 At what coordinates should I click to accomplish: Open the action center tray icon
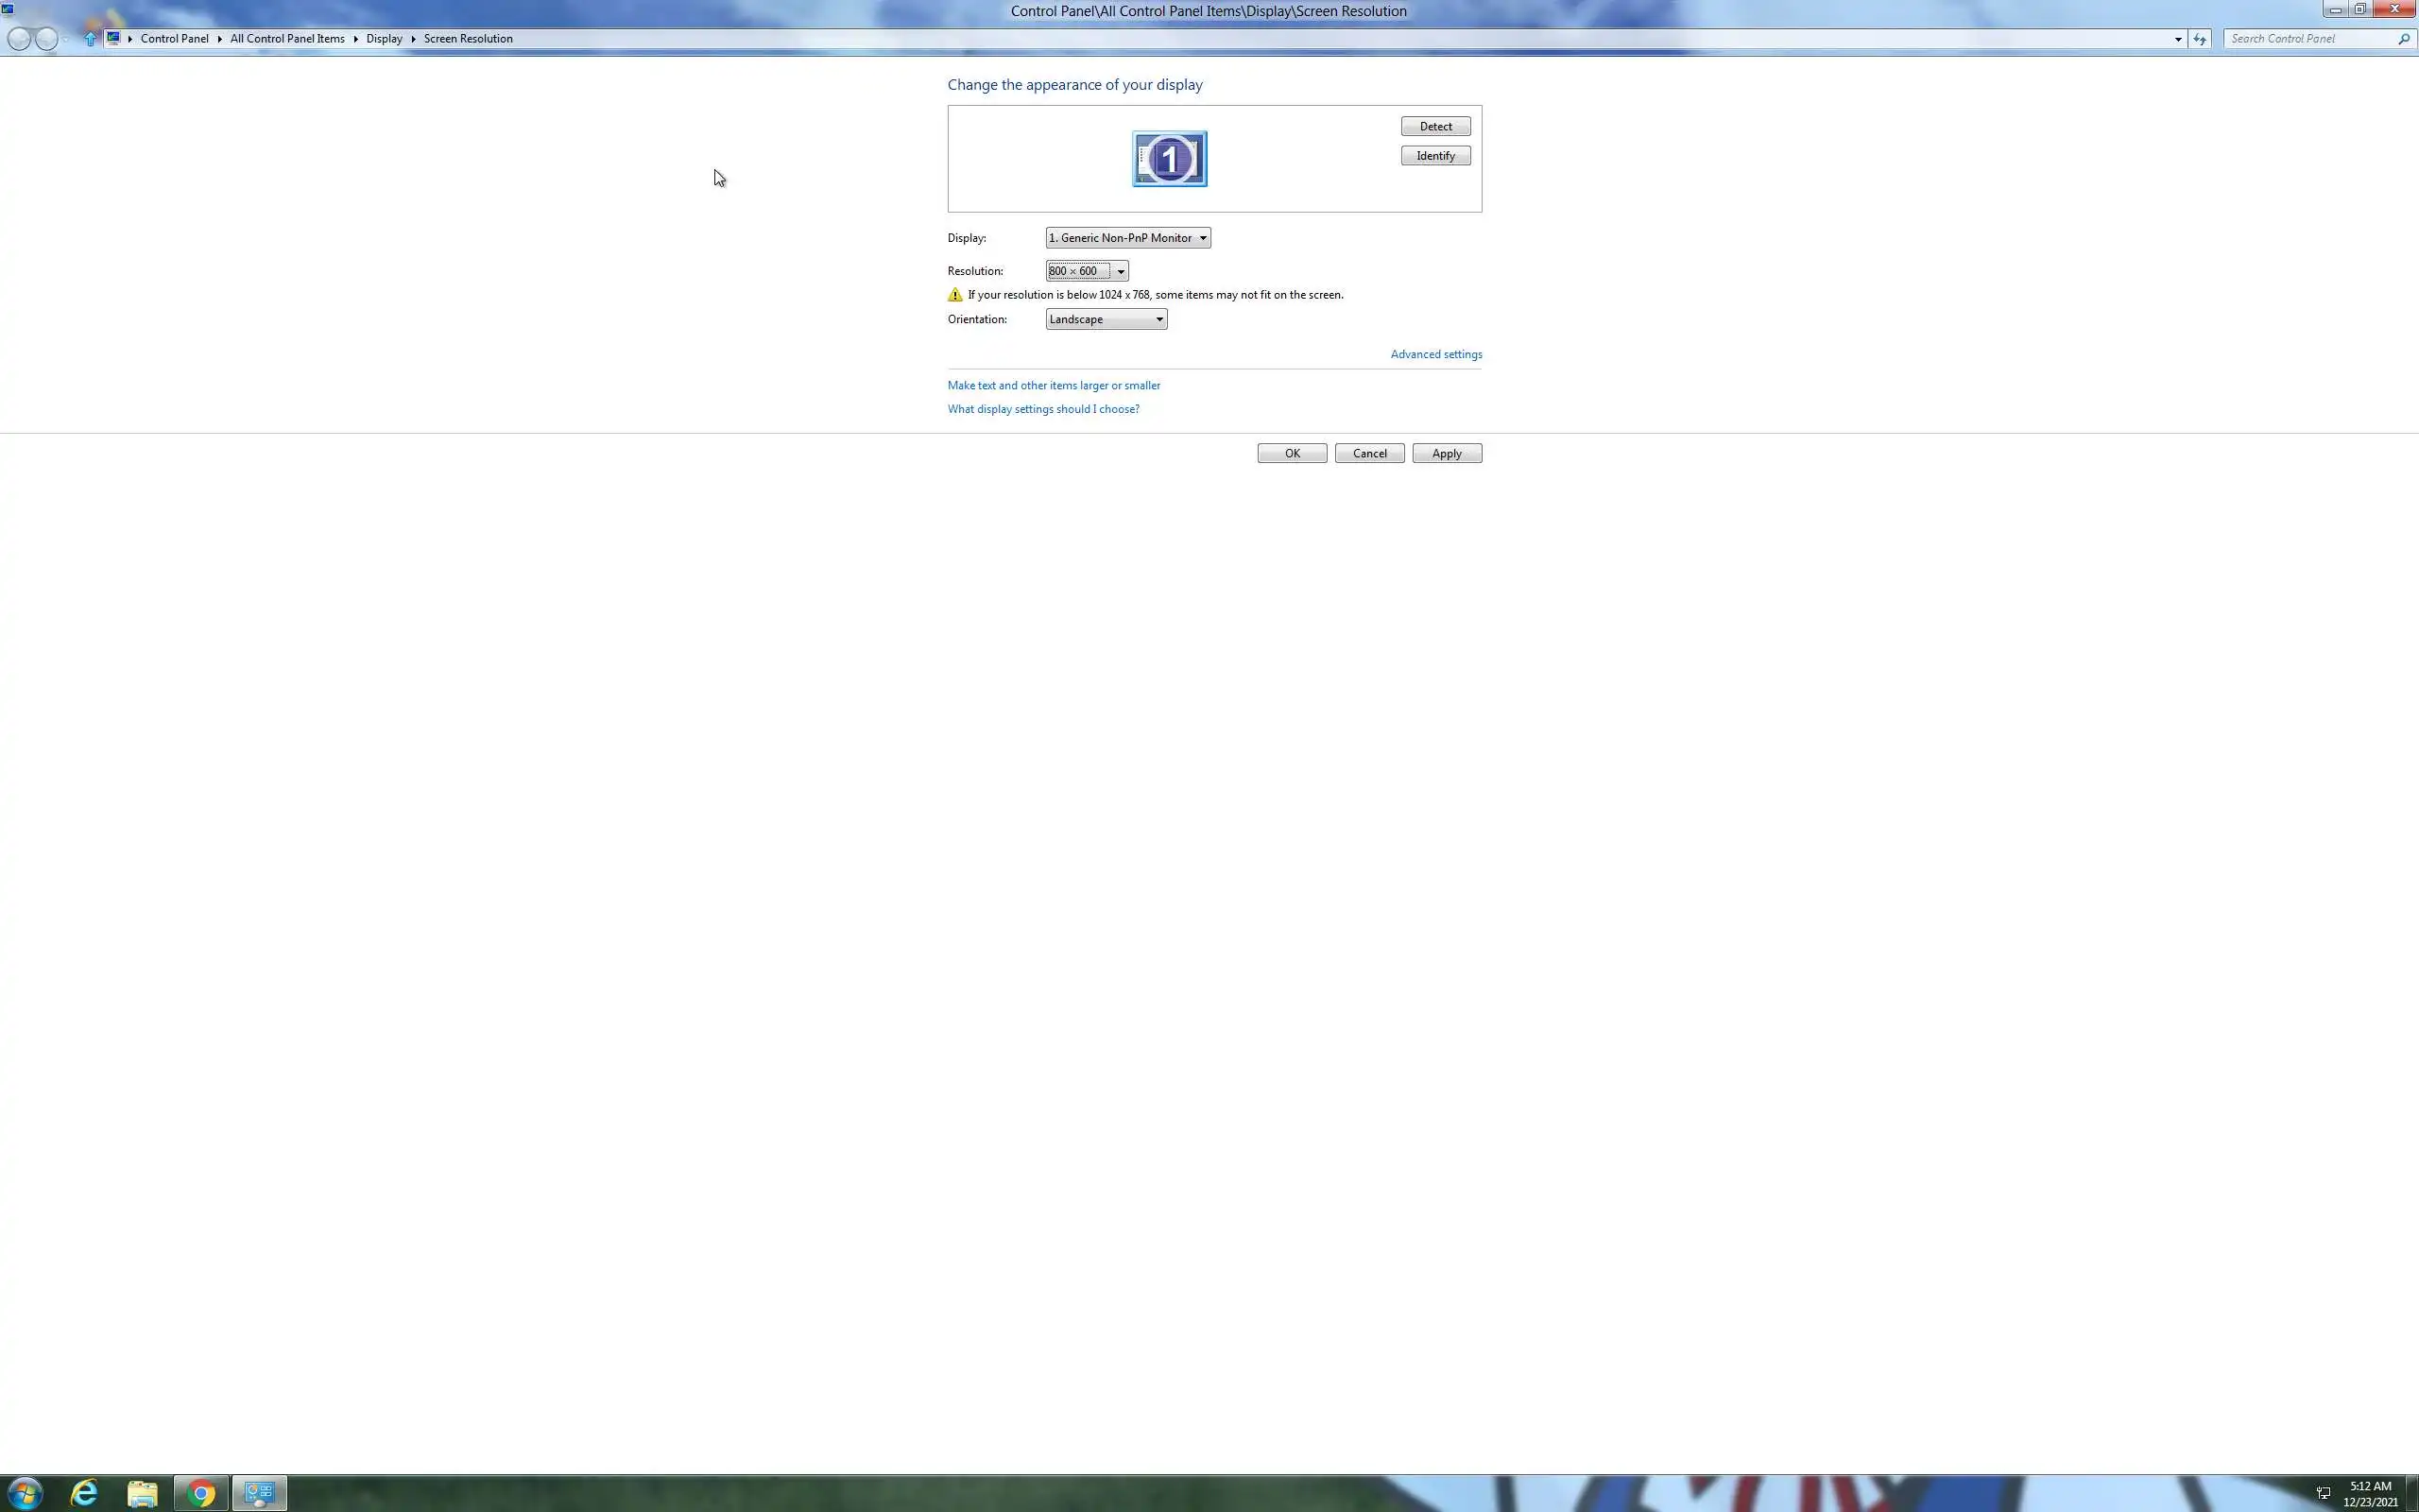(2323, 1492)
